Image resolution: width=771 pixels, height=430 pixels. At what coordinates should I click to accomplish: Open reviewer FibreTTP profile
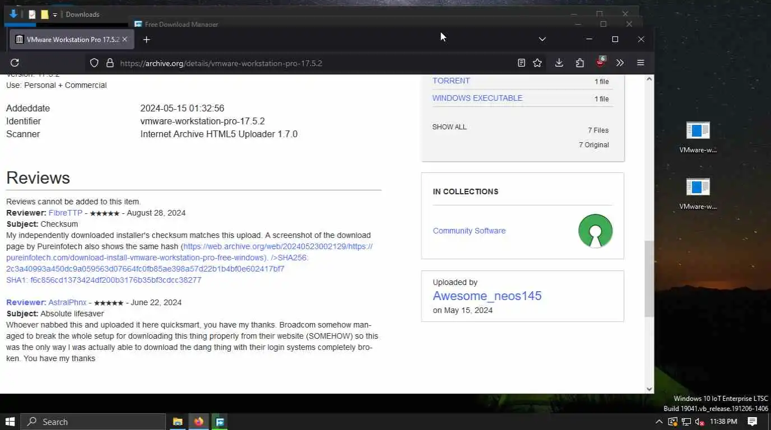[66, 213]
